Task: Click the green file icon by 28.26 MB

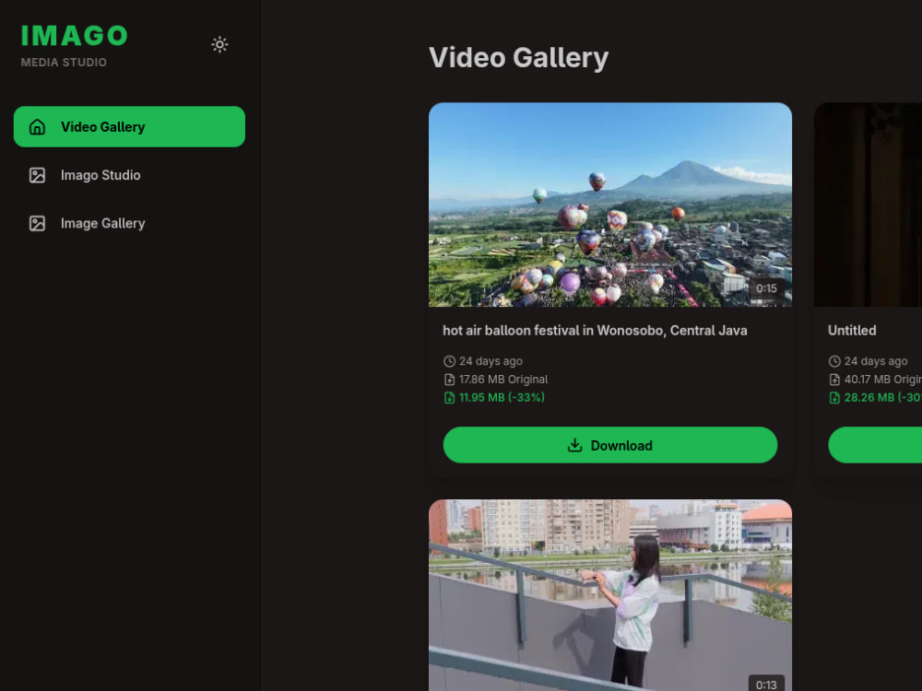Action: [834, 398]
